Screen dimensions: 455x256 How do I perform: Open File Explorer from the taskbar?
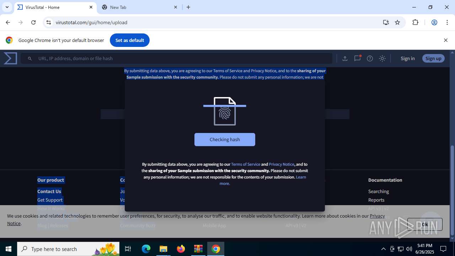pos(163,249)
